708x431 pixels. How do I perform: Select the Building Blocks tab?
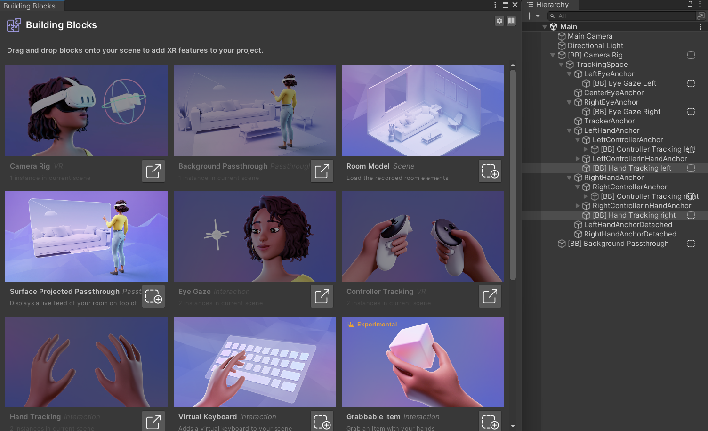tap(30, 6)
